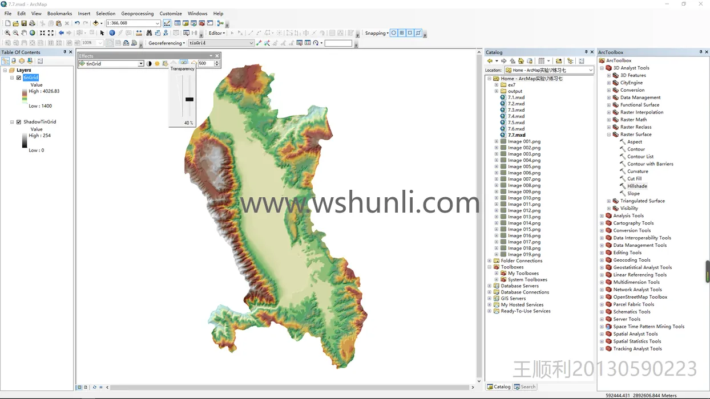Click the Contrast icon in Effects toolbar
This screenshot has height=399, width=710.
149,63
